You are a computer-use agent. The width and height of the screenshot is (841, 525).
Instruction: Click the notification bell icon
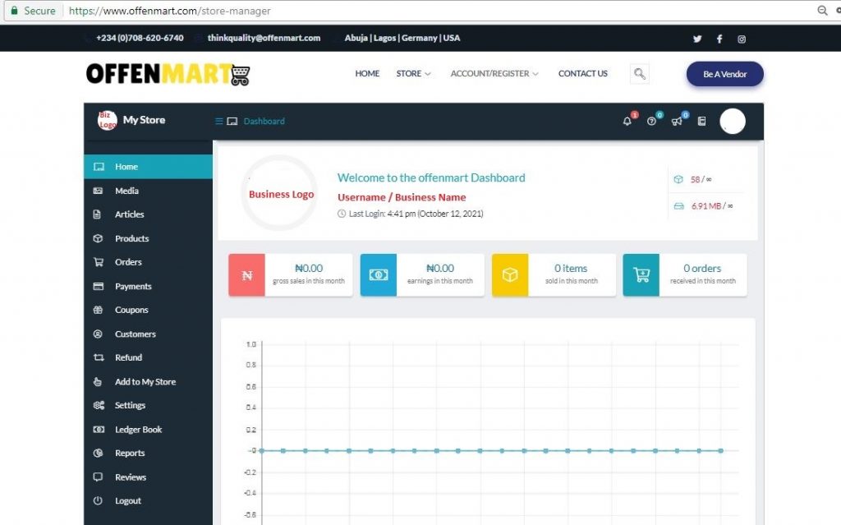point(627,122)
